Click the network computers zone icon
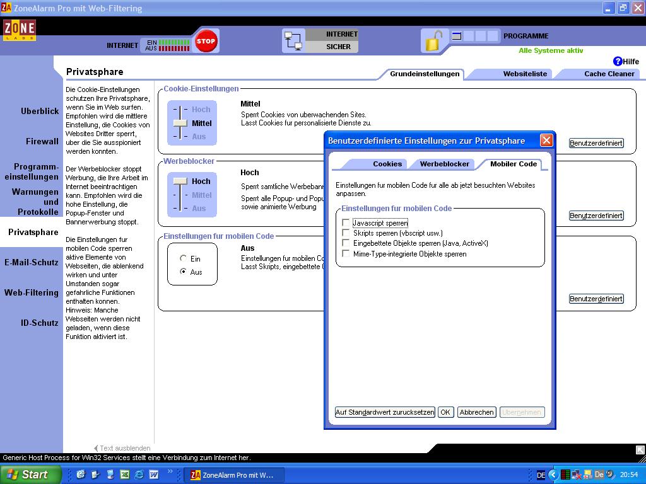This screenshot has width=646, height=484. (293, 41)
